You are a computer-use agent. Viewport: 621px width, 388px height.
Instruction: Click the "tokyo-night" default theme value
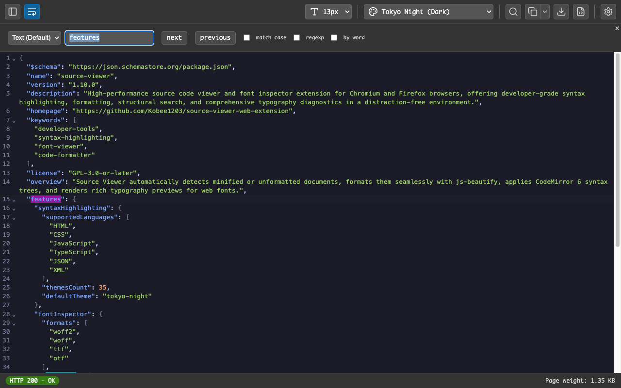(127, 296)
